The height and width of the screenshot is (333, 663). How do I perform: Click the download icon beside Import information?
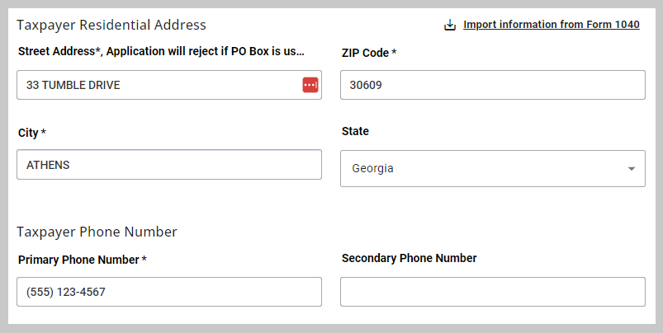[x=450, y=25]
